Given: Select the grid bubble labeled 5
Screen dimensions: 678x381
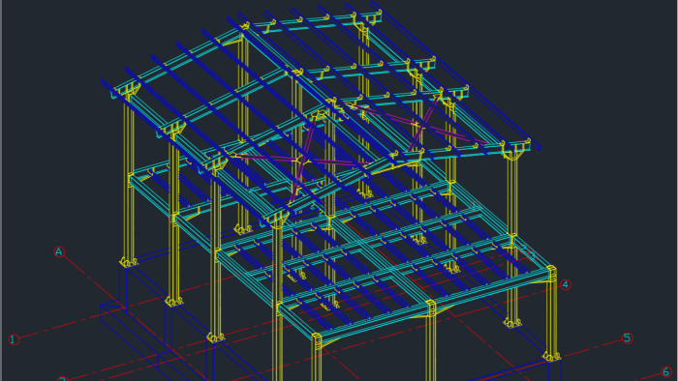Looking at the screenshot, I should coord(628,338).
